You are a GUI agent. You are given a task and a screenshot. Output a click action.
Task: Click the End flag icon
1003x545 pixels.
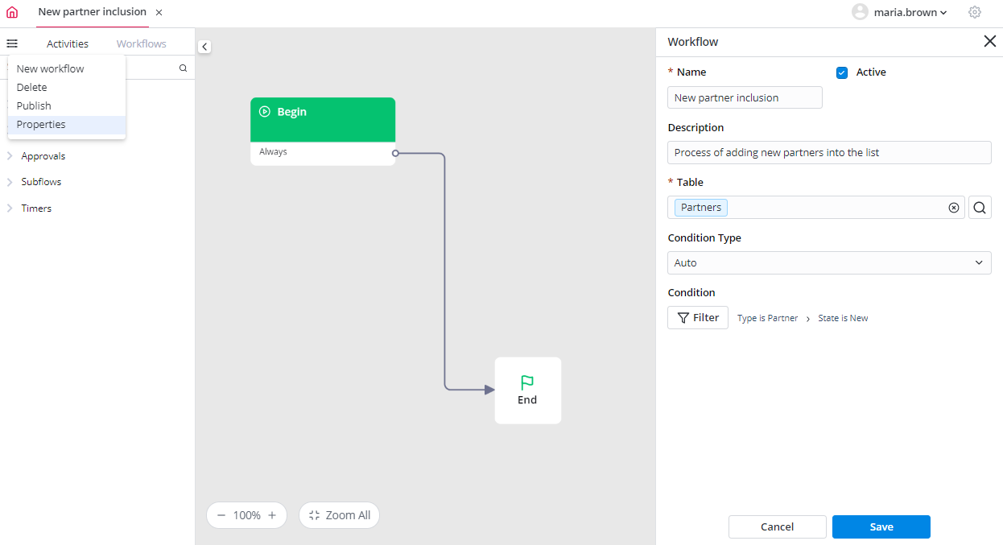tap(527, 382)
